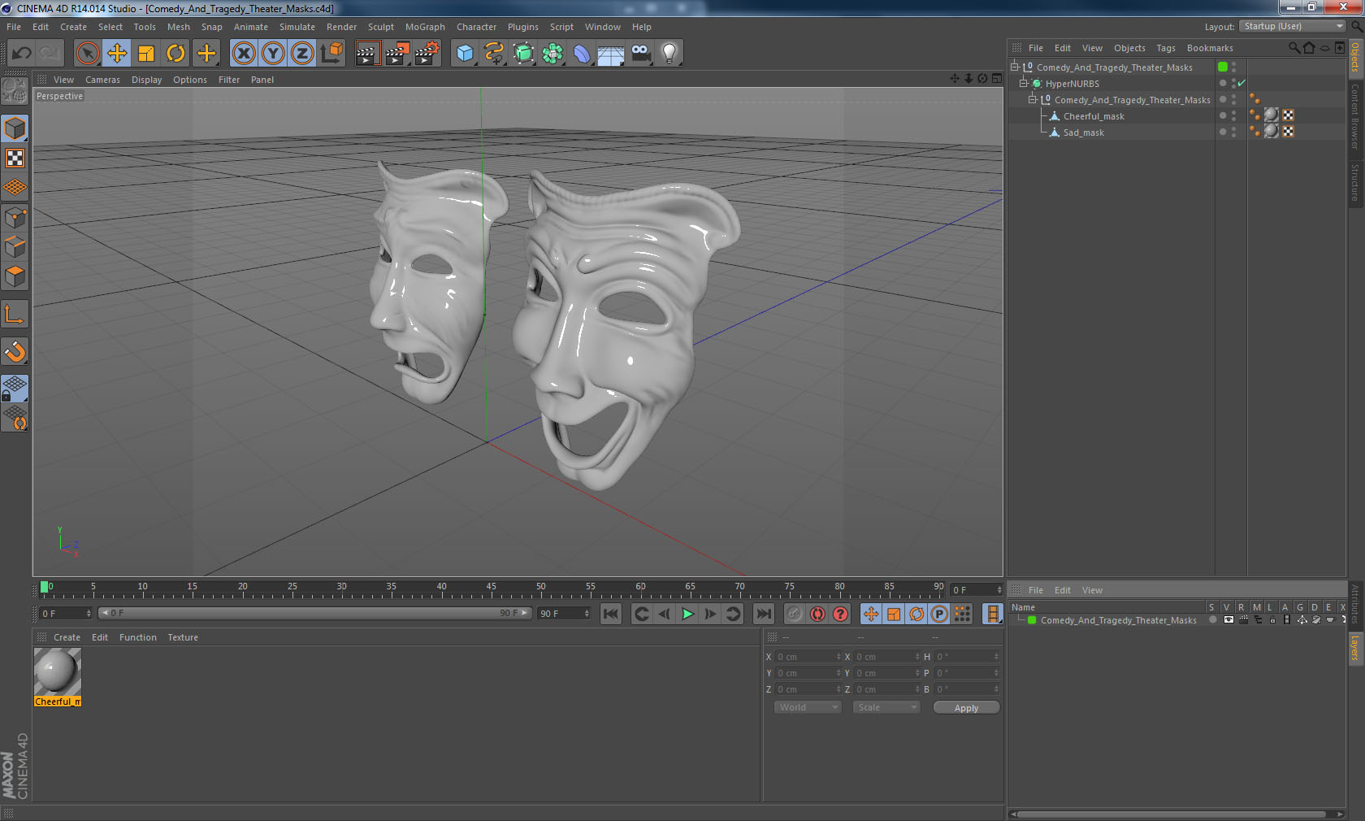Screen dimensions: 1365x821
Task: Click the Apply coordinates button
Action: pyautogui.click(x=966, y=708)
